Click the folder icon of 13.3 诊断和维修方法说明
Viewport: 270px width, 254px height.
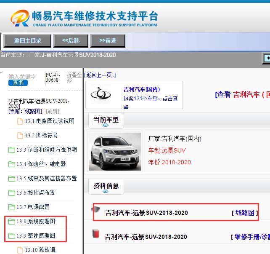pos(12,150)
